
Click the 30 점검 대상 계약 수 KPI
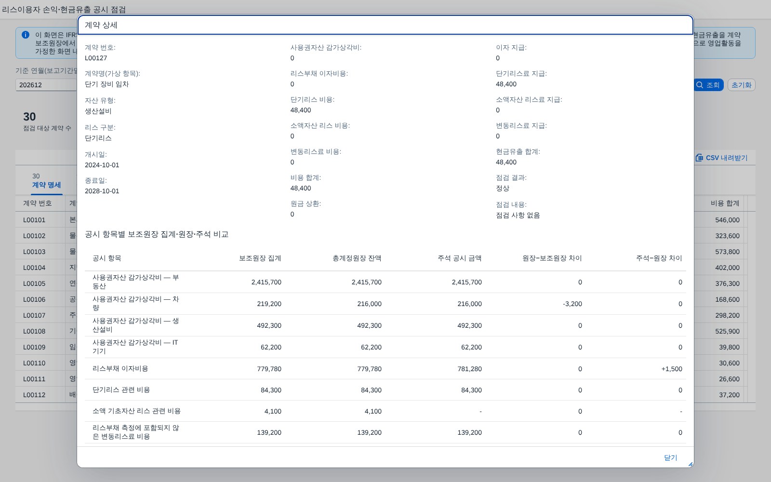(47, 121)
